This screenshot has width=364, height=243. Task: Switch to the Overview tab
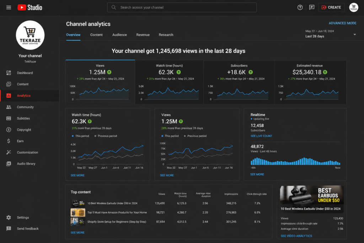coord(73,35)
